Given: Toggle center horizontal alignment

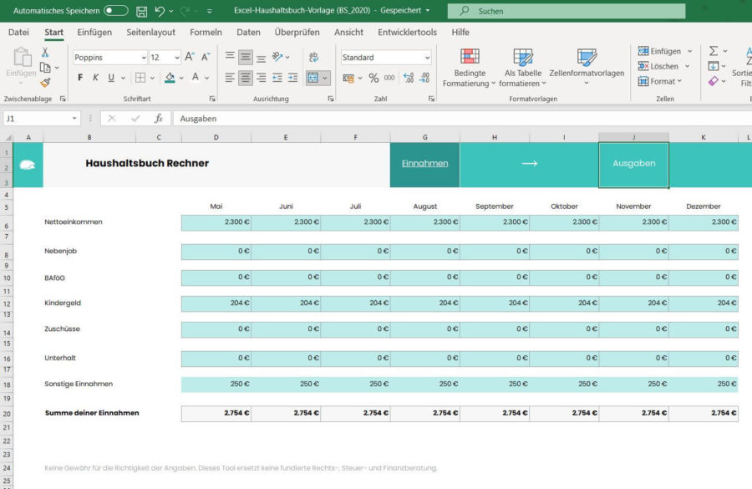Looking at the screenshot, I should point(245,78).
